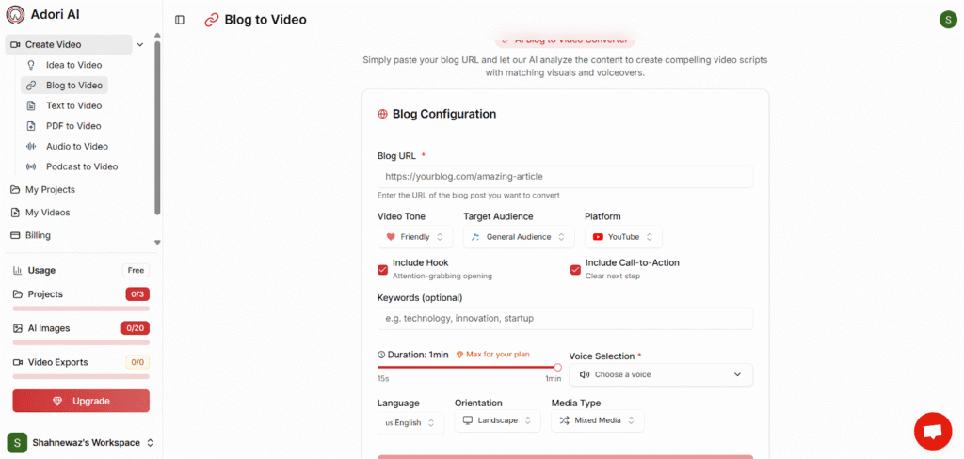Click the Blog to Video link icon in the sidebar
964x459 pixels.
[31, 86]
